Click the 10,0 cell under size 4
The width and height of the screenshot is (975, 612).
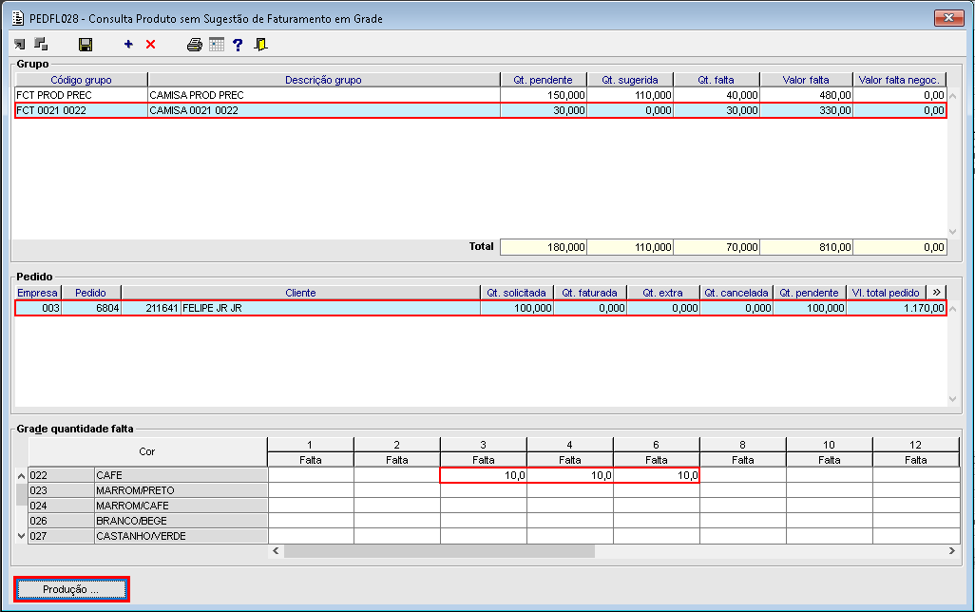pos(569,475)
